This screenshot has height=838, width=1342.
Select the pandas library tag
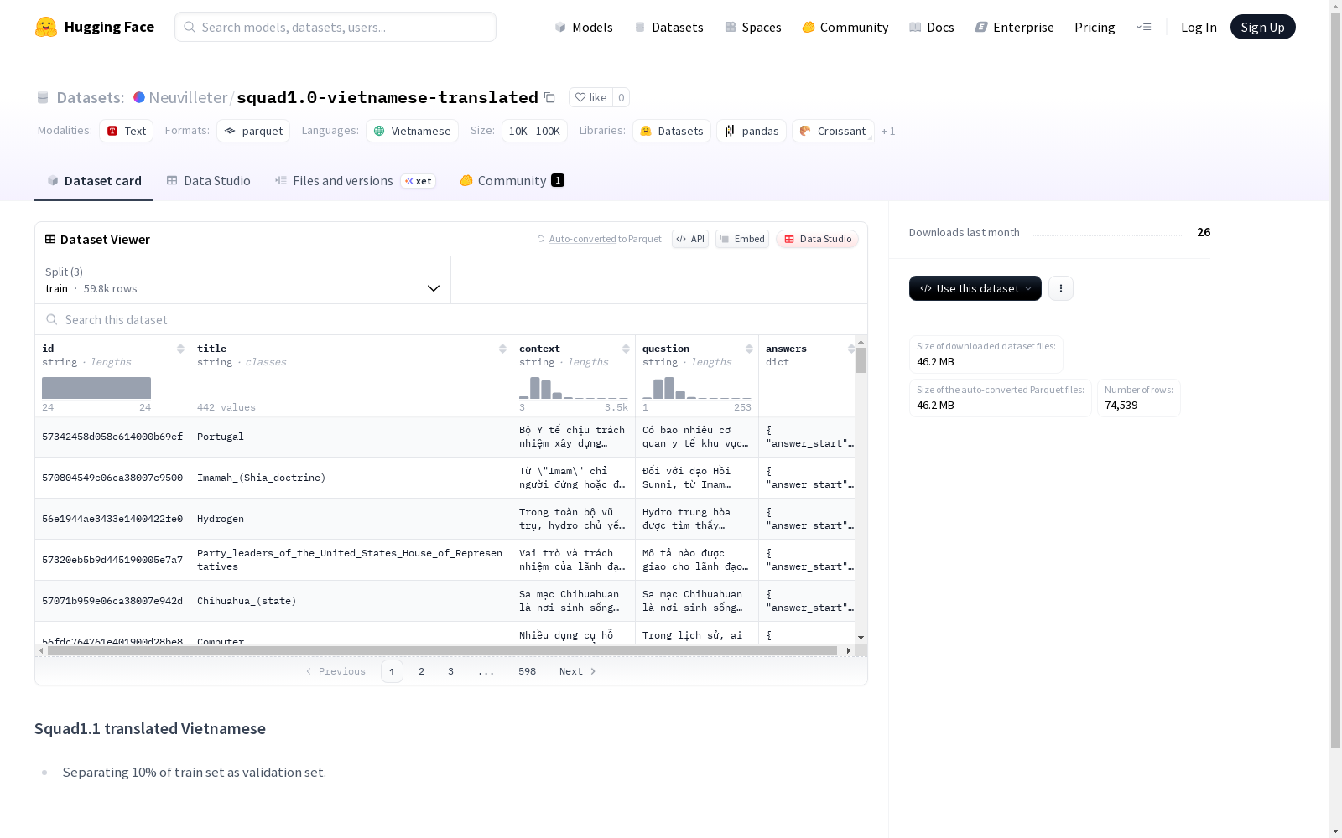(752, 131)
